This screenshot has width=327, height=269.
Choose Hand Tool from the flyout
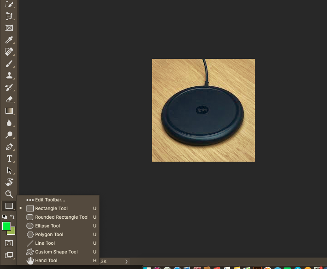click(x=58, y=260)
